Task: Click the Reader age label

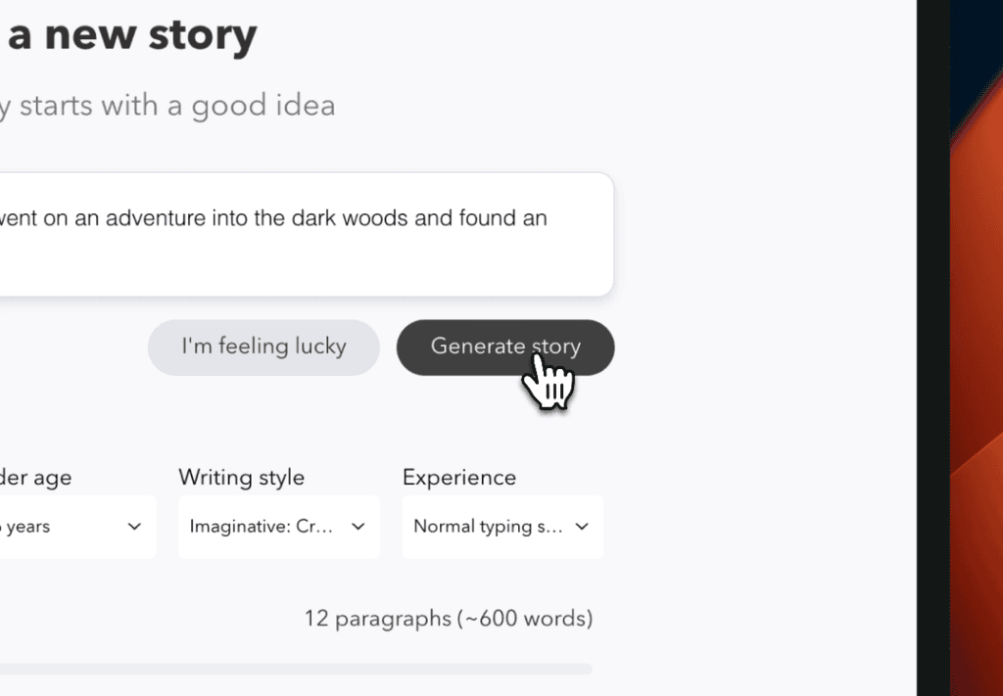Action: tap(36, 477)
